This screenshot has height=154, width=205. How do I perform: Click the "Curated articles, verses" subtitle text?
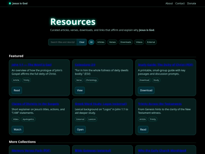102,30
